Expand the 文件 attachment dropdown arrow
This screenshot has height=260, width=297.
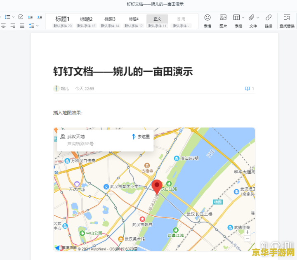[258, 18]
